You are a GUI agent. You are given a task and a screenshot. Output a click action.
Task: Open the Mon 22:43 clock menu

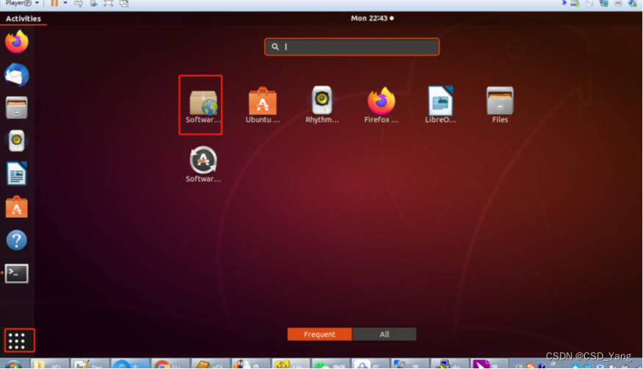click(372, 18)
